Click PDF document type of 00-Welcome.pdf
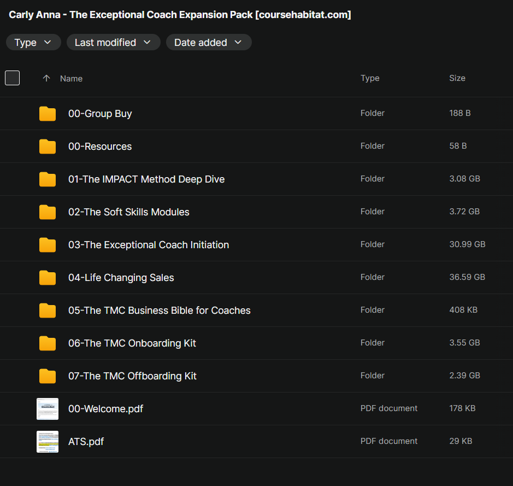Screen dimensions: 513x486 388,408
